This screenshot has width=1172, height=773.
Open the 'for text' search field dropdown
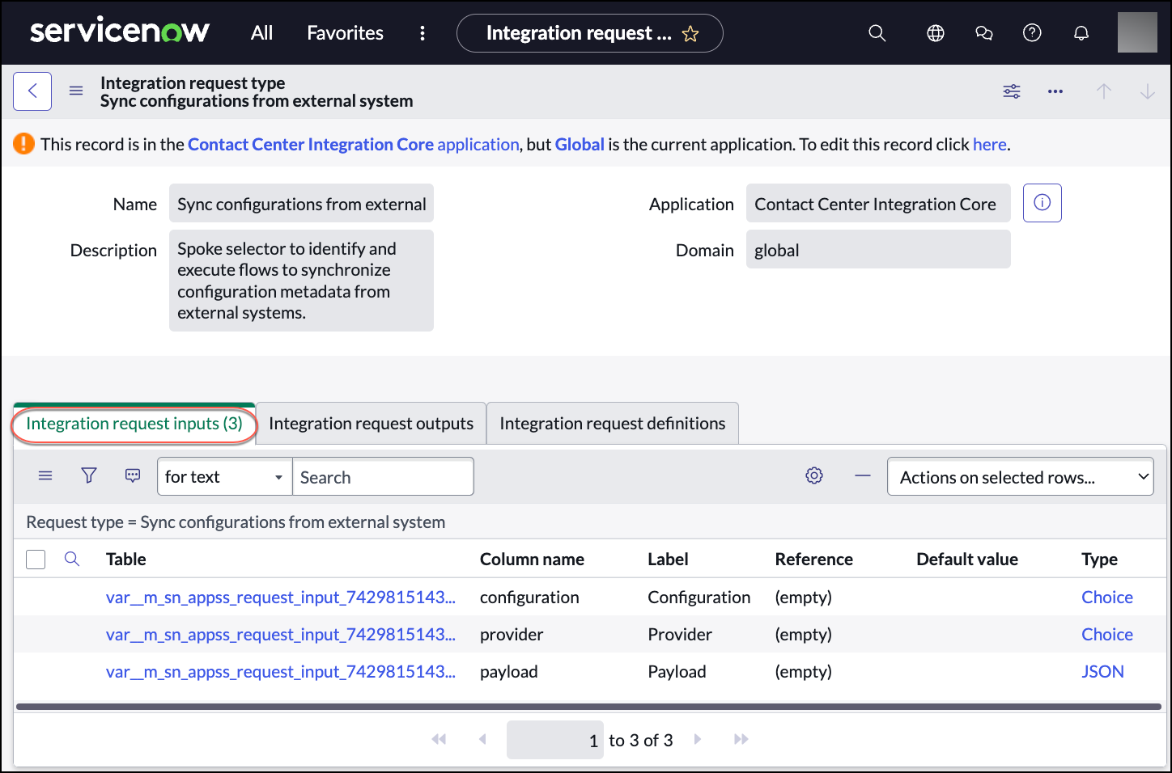pyautogui.click(x=224, y=477)
